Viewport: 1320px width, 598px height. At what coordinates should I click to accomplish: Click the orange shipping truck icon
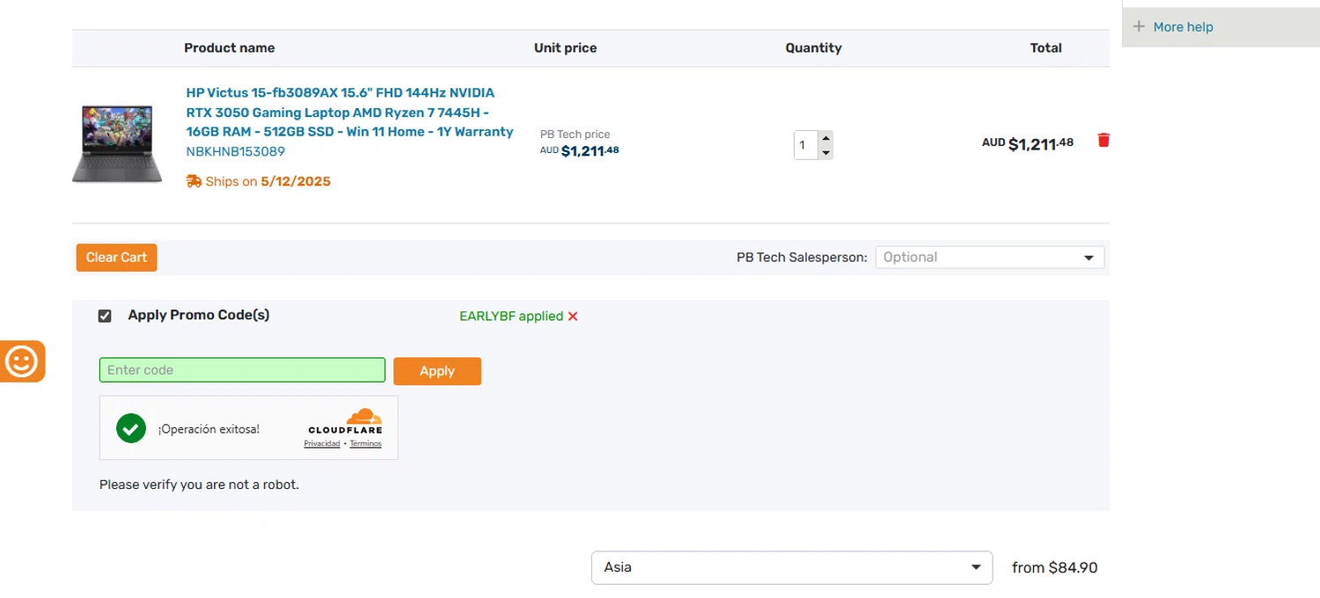pyautogui.click(x=194, y=181)
